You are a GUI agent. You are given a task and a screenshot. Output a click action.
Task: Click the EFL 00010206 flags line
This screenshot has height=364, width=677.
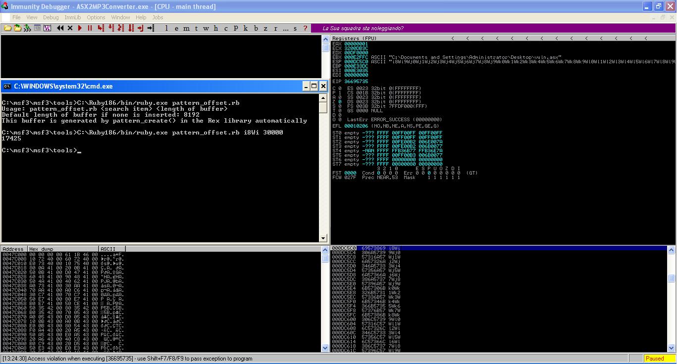pyautogui.click(x=386, y=126)
